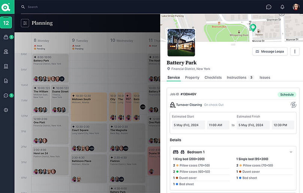Click the green Schedule status badge
The height and width of the screenshot is (193, 303).
287,94
